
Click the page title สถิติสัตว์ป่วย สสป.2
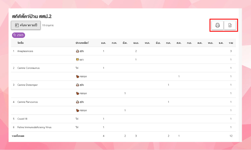(x=32, y=16)
